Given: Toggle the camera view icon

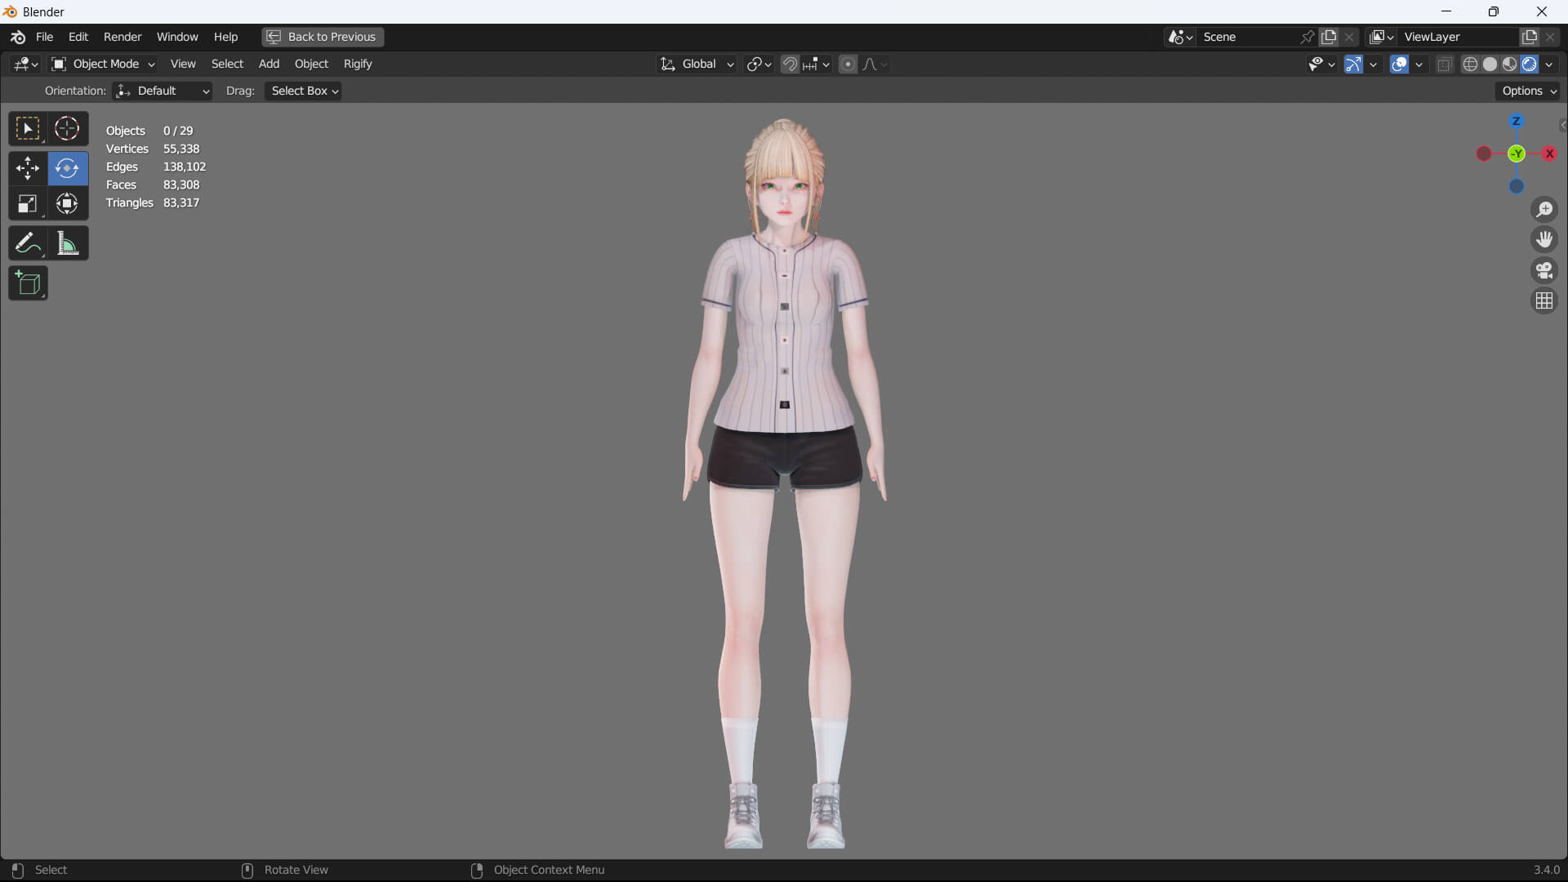Looking at the screenshot, I should (x=1543, y=270).
